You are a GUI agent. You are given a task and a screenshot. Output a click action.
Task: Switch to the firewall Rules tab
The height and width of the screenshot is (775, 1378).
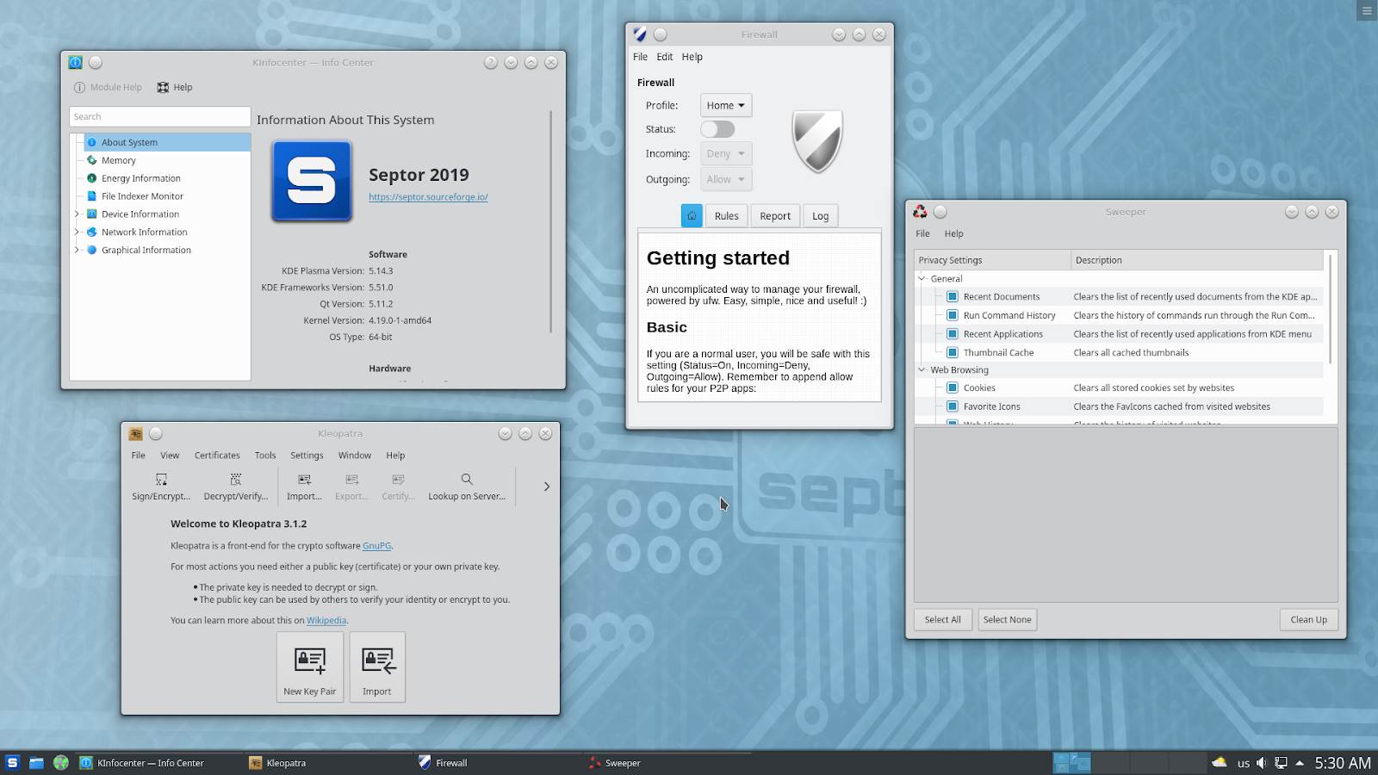coord(726,216)
